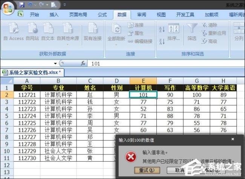Click the red error icon in the dialog
Image resolution: width=245 pixels, height=179 pixels.
[131, 157]
